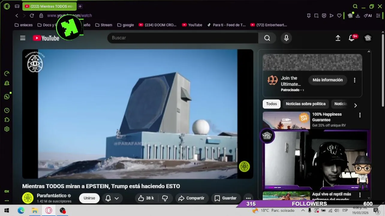This screenshot has width=385, height=216.
Task: Open the Stream bookmarks folder
Action: pos(104,25)
